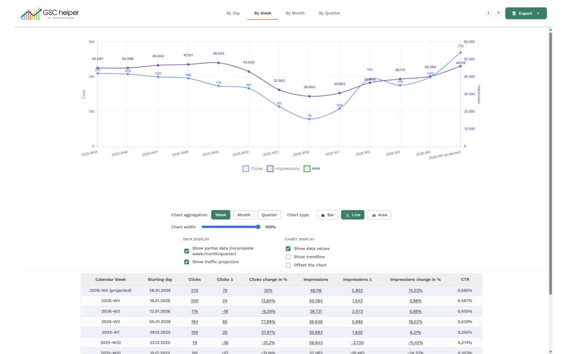The width and height of the screenshot is (567, 354).
Task: Open the help question mark icon
Action: click(x=498, y=13)
